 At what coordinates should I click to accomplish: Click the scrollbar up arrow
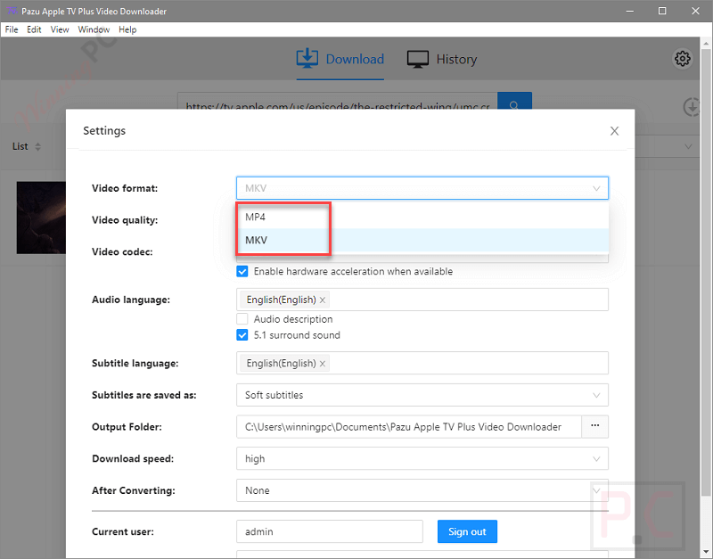706,44
